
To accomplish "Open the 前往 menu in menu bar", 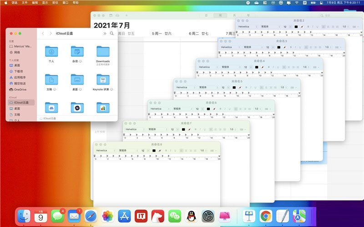I will tap(55, 3).
